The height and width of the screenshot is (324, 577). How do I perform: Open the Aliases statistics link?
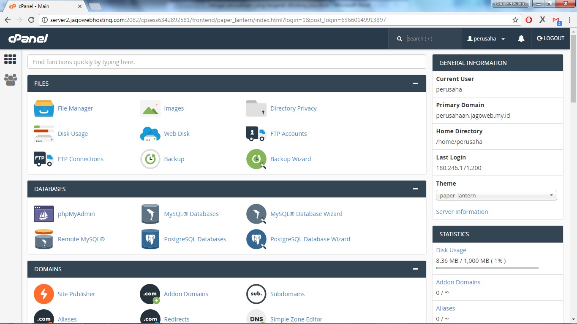446,308
